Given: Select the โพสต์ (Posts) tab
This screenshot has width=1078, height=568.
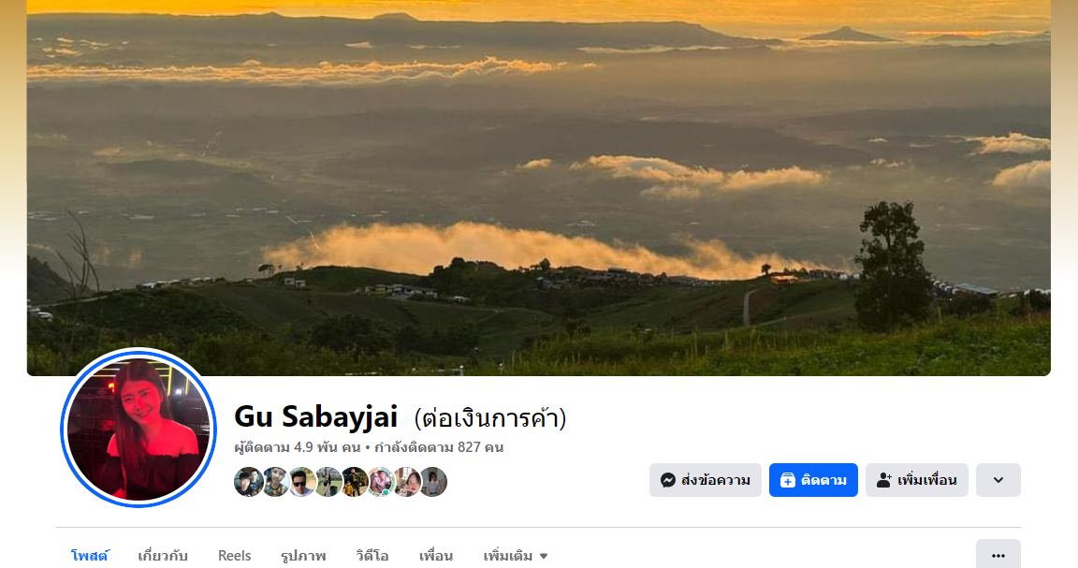Looking at the screenshot, I should [90, 556].
